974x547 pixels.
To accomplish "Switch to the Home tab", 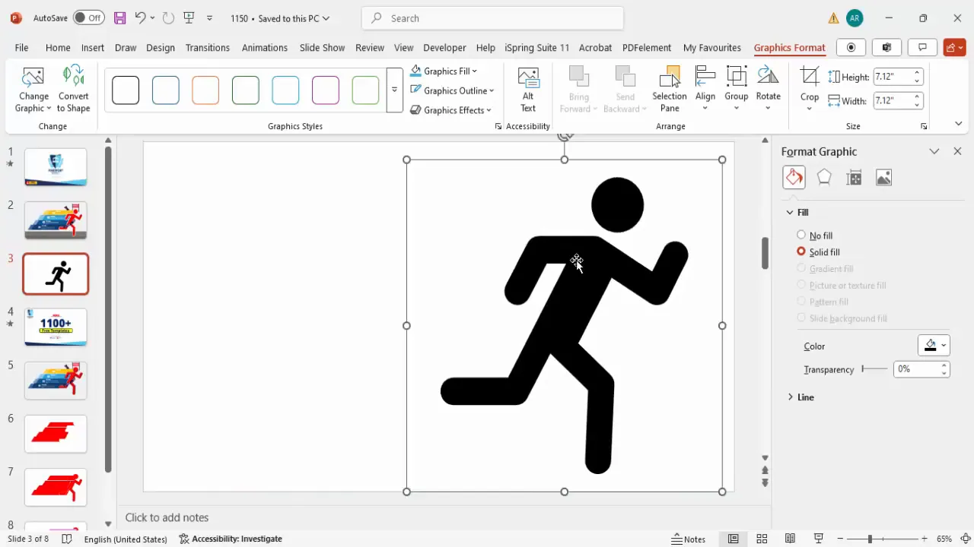I will point(58,47).
